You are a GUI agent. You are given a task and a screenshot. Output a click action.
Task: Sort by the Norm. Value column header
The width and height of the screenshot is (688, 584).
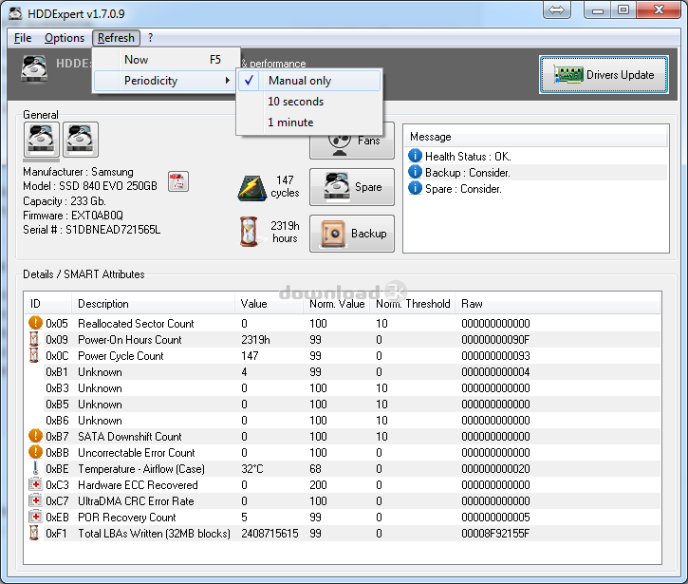[x=337, y=304]
